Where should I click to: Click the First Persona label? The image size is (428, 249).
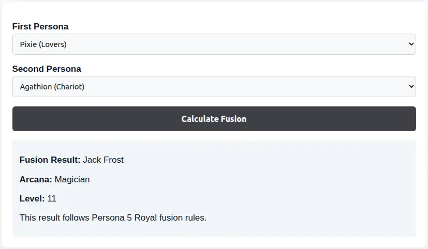pyautogui.click(x=40, y=26)
